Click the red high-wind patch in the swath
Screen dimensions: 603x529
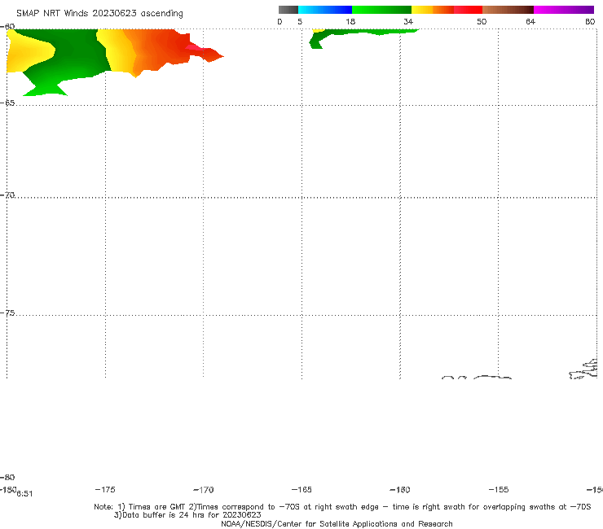(x=195, y=48)
